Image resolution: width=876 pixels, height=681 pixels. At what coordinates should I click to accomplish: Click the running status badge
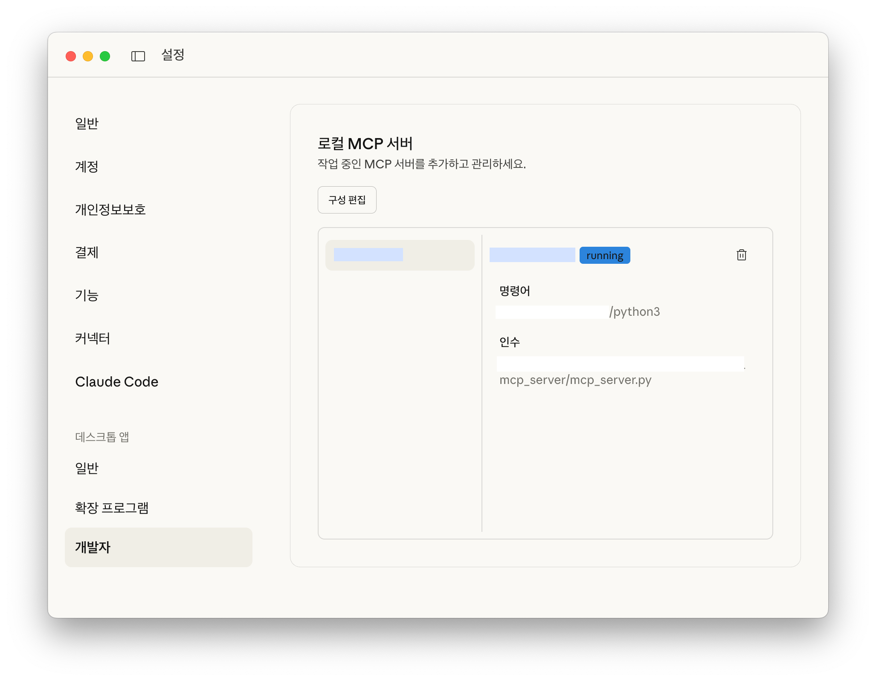tap(604, 255)
